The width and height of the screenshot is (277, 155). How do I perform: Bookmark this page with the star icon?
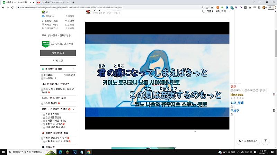(212, 7)
